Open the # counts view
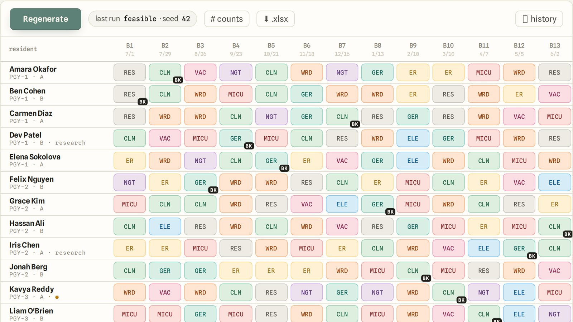The width and height of the screenshot is (573, 322). pos(227,19)
